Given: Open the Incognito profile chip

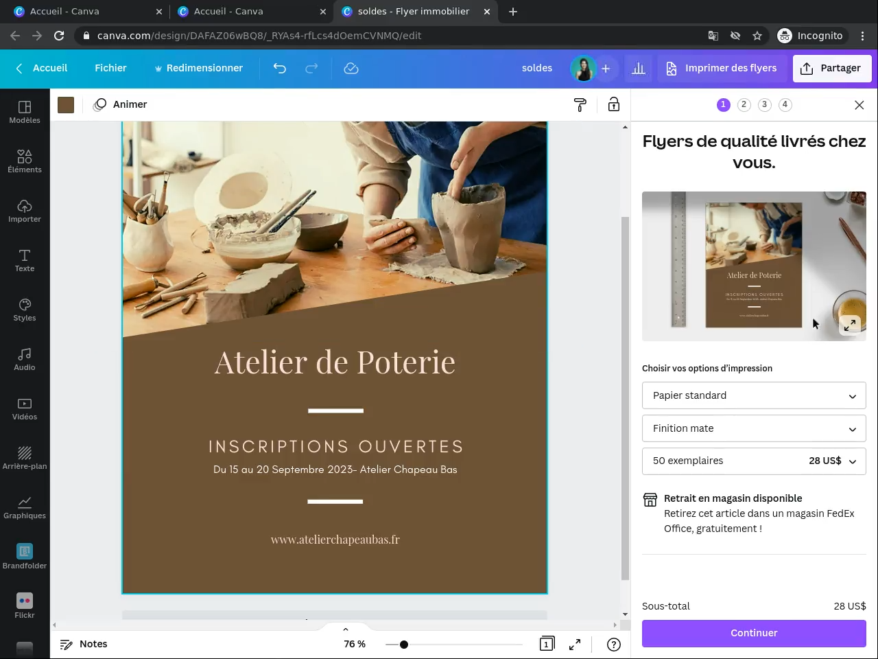Looking at the screenshot, I should 813,36.
